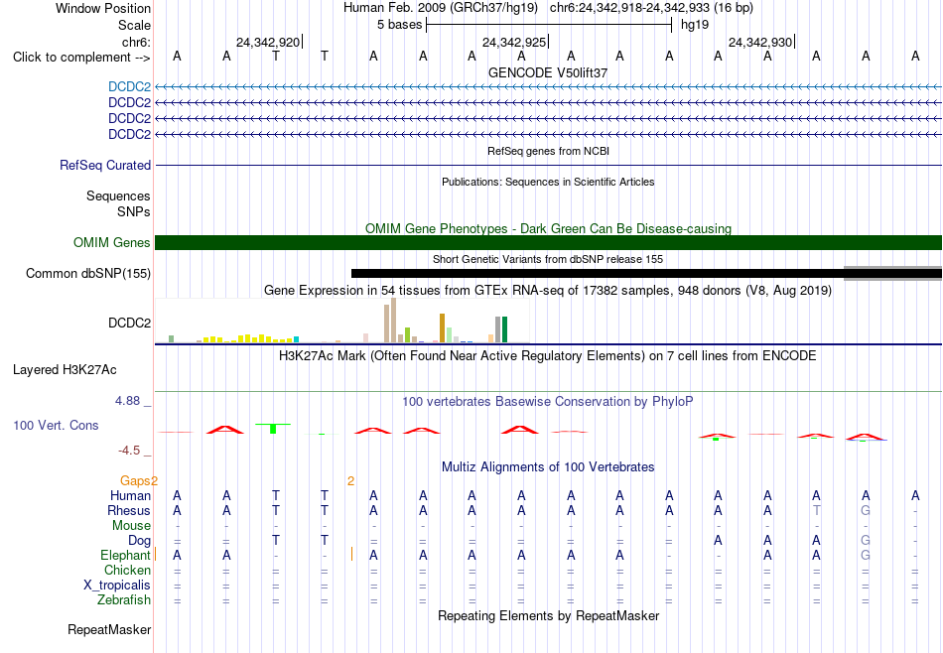Click the 'Click to complement -->' label
This screenshot has height=653, width=943.
point(81,58)
